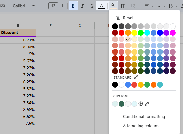The width and height of the screenshot is (183, 134).
Task: Toggle italic formatting button
Action: pos(82,6)
